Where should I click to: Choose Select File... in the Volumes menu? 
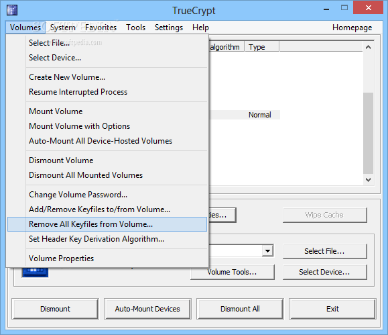point(107,43)
